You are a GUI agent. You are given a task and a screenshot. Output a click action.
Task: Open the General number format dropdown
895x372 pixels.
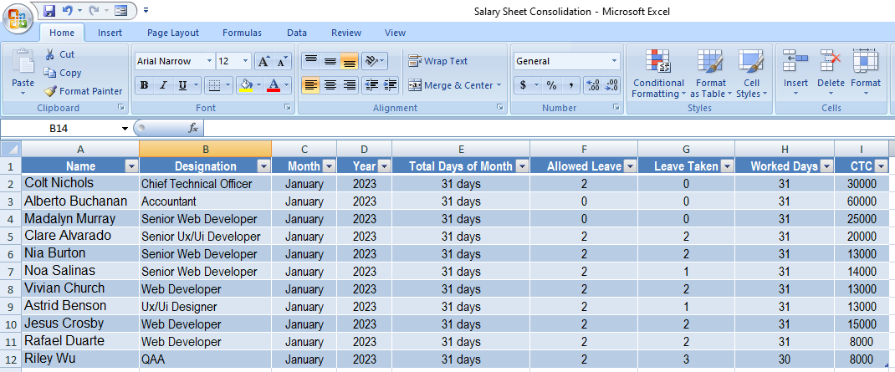coord(614,61)
